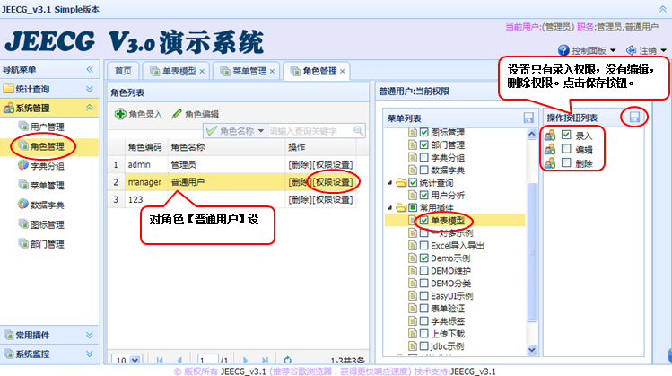
Task: Click the 单表模型 tab icon
Action: [154, 71]
